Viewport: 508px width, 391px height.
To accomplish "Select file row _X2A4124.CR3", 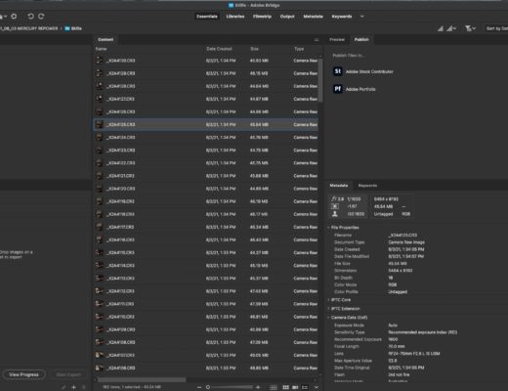I will pos(206,138).
